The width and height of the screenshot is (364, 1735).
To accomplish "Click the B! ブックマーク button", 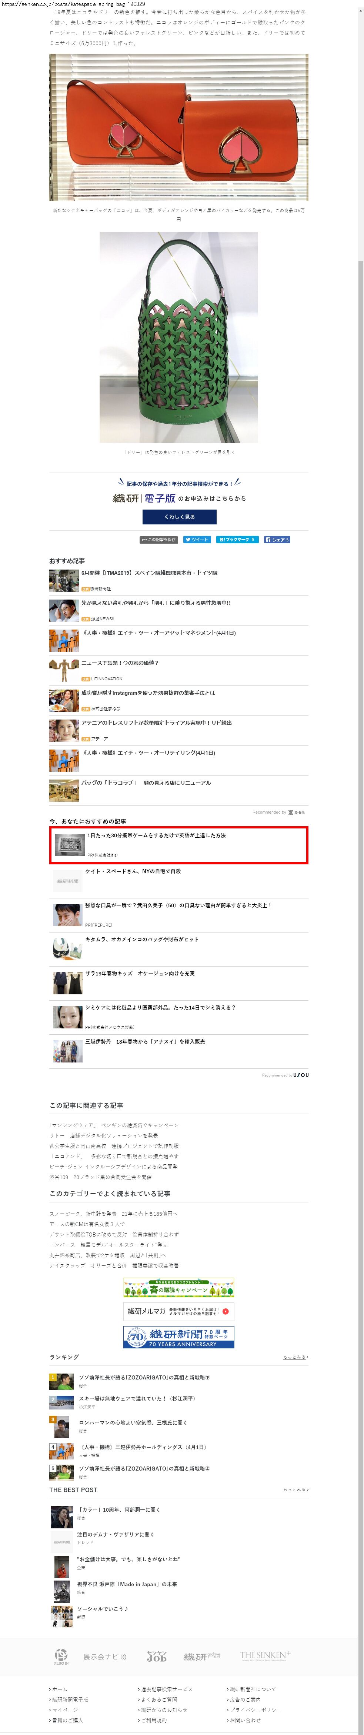I will (237, 540).
